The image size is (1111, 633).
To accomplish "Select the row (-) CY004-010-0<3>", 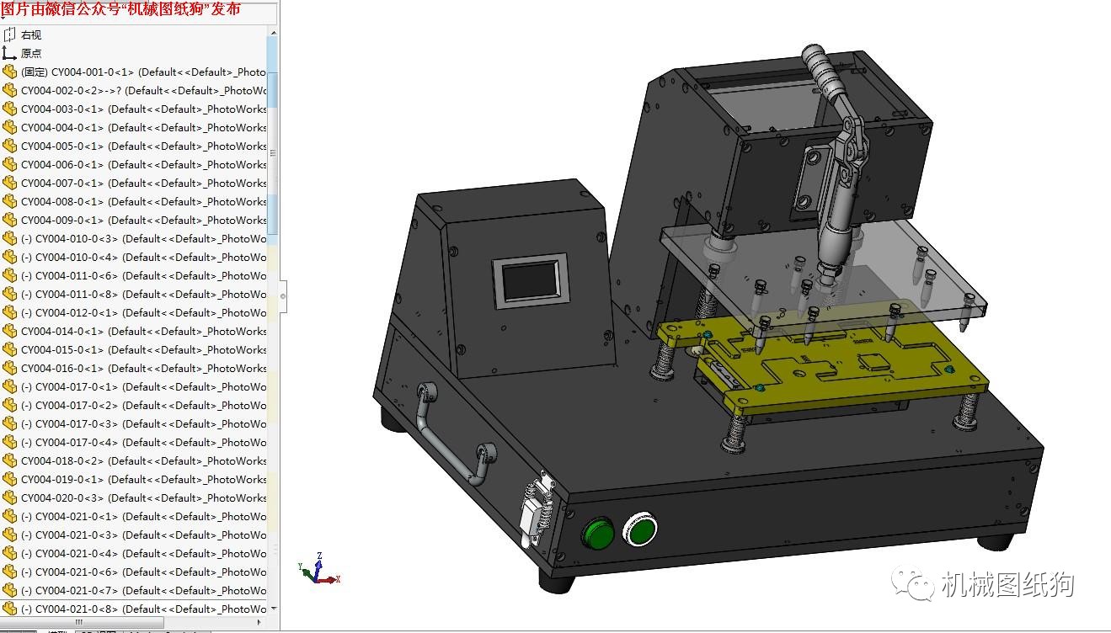I will pos(134,238).
